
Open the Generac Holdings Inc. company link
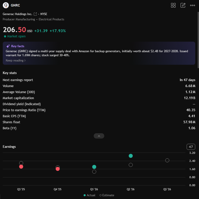(x=17, y=14)
